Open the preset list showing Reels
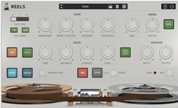Screen dimensions: 178x108 click(x=85, y=6)
